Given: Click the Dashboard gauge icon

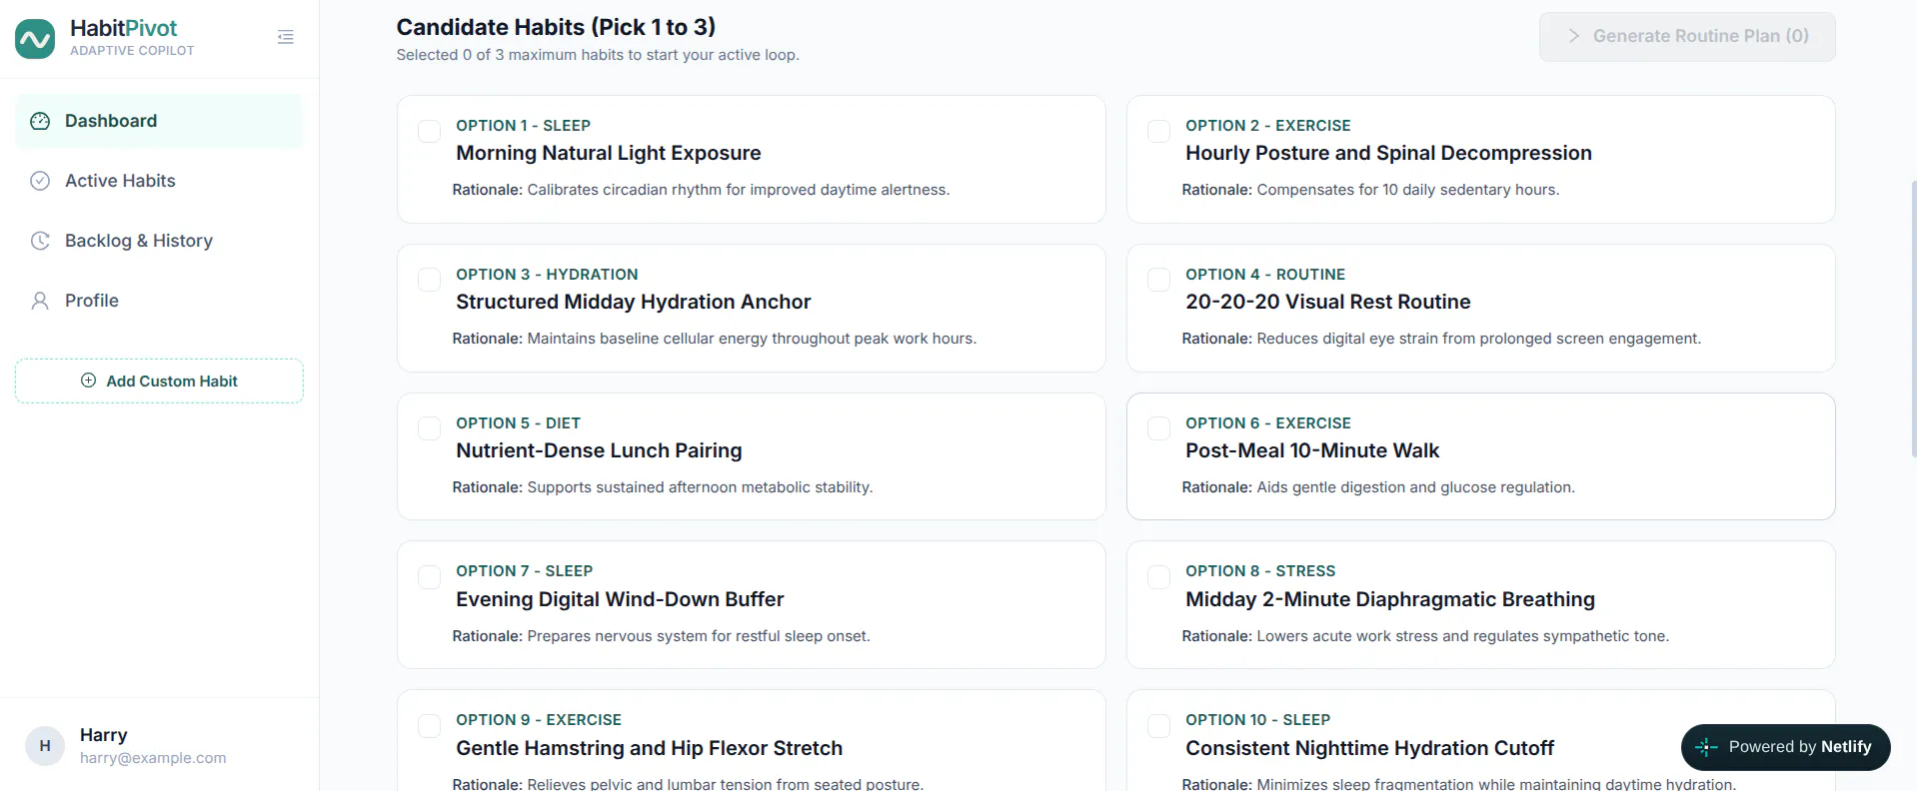Looking at the screenshot, I should (x=40, y=121).
